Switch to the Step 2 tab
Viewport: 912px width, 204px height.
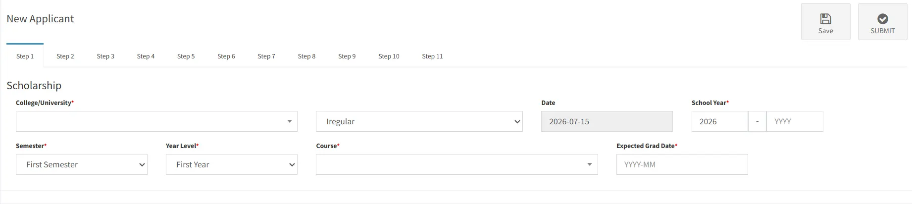tap(65, 56)
